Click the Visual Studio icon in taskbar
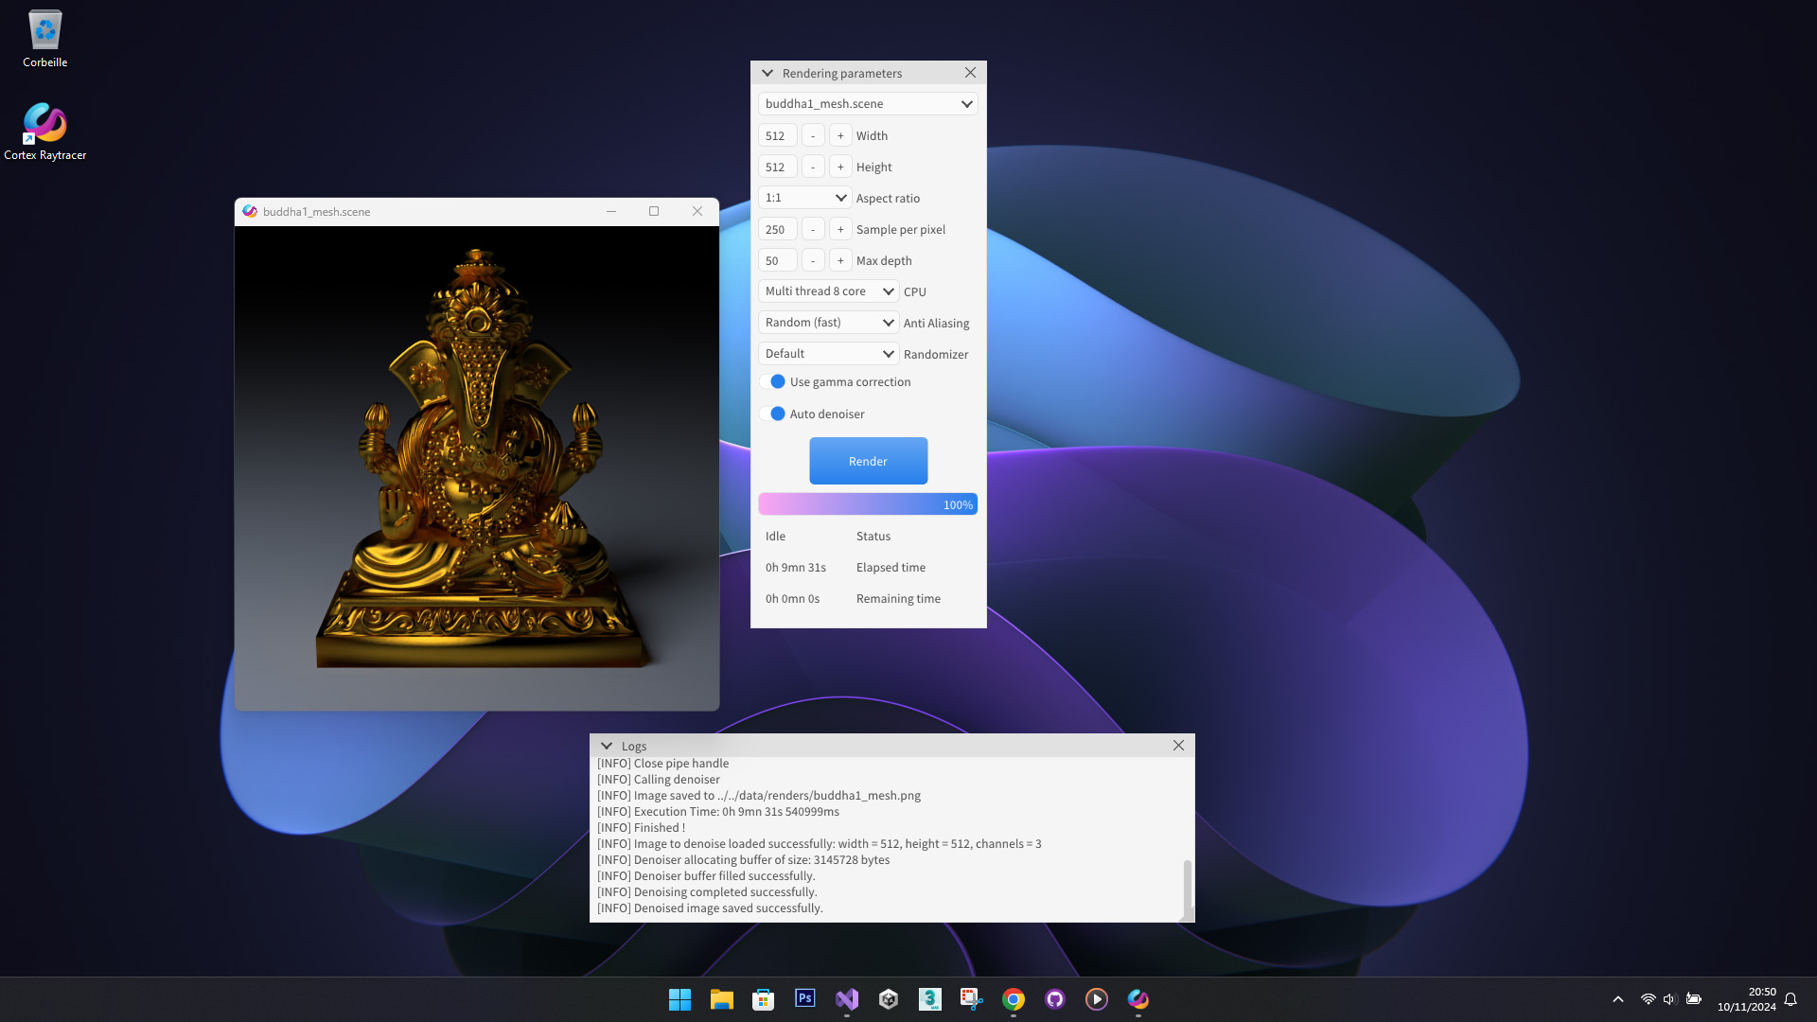 [846, 998]
